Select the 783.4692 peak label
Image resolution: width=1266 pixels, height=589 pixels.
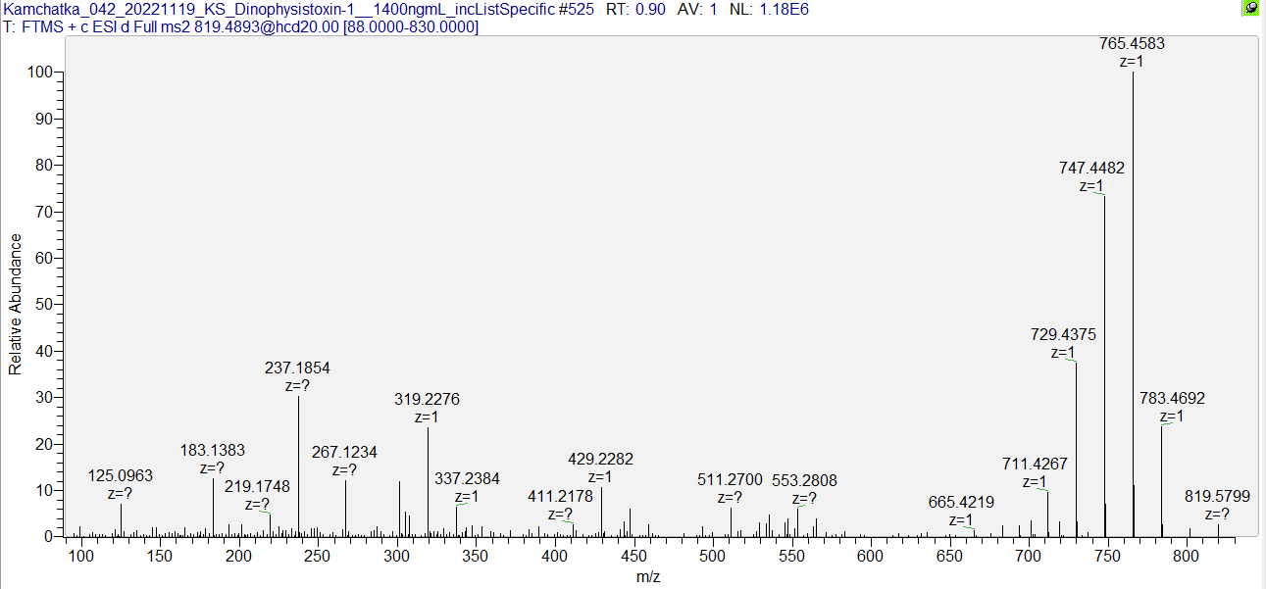[1172, 399]
